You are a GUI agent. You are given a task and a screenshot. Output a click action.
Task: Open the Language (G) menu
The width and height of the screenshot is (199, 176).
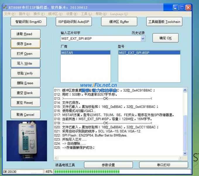[x=119, y=14]
